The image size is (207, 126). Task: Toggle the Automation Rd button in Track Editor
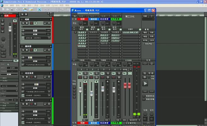16,60
